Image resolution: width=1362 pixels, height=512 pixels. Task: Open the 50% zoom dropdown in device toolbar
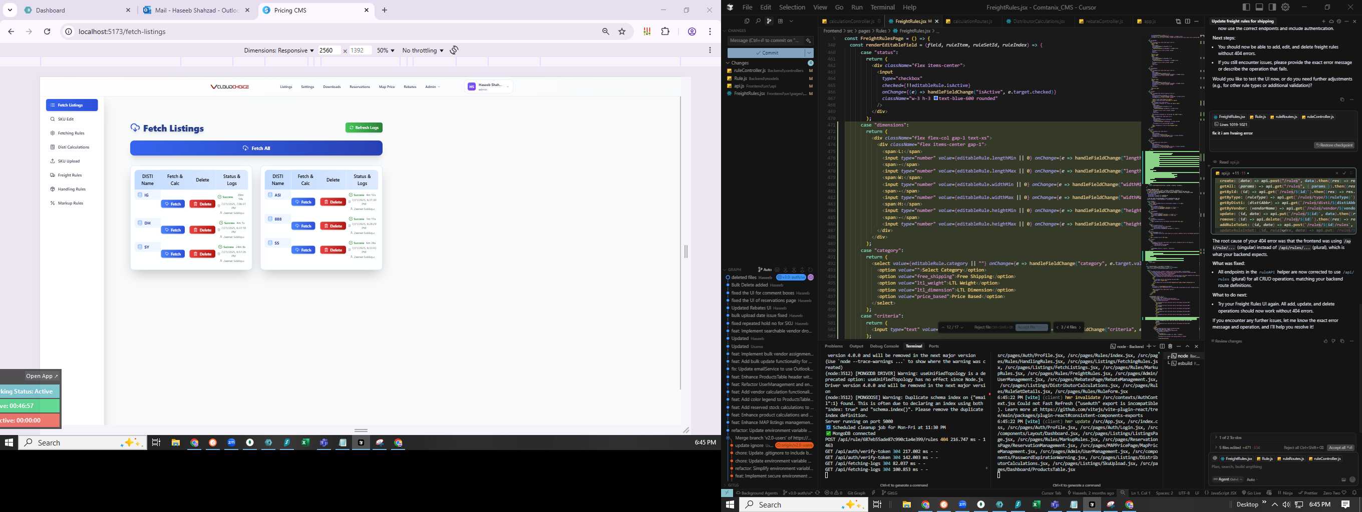[x=386, y=50]
